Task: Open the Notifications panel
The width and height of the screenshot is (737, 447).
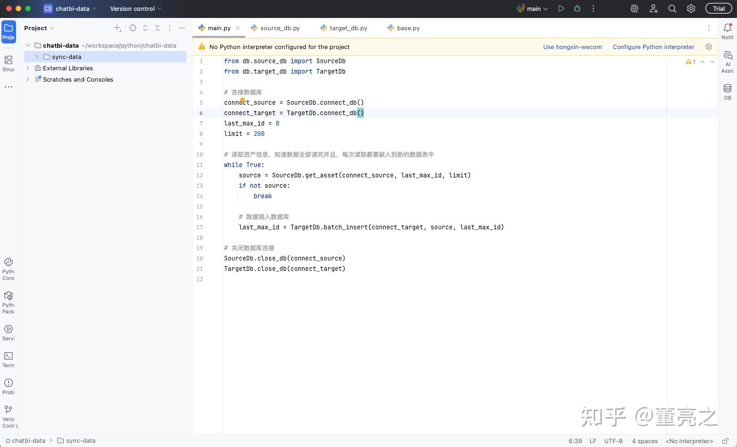Action: click(x=728, y=32)
